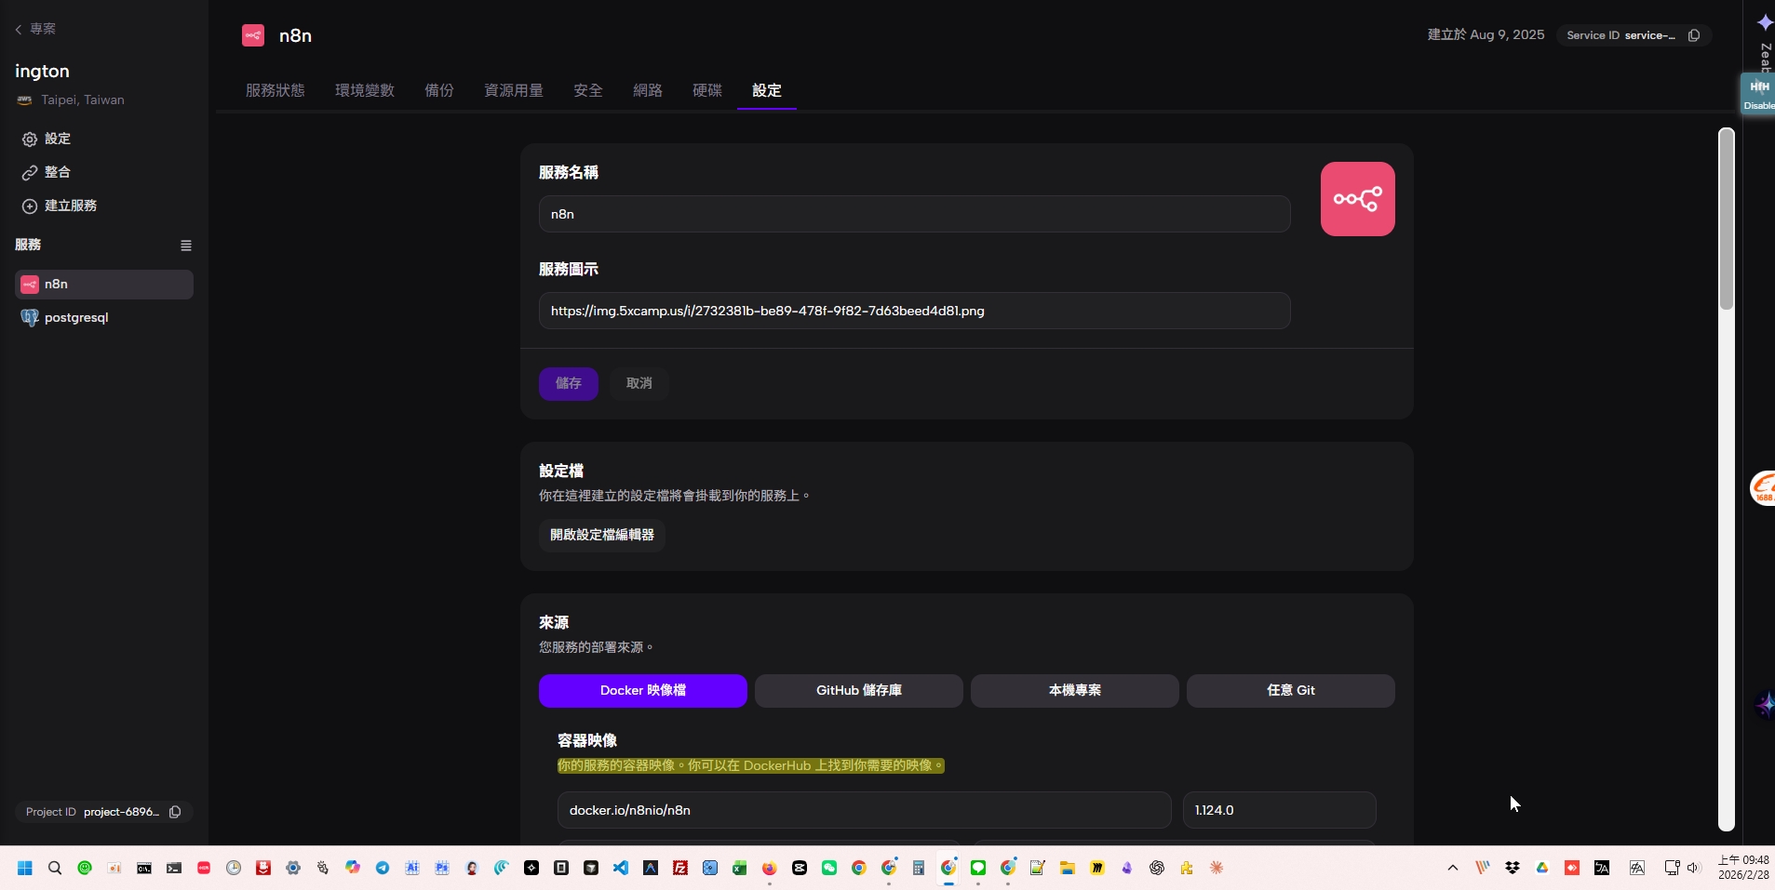Switch to the 環境變數 tab

[365, 90]
